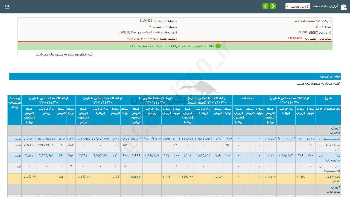
Task: Click the green signed-information match banner text
Action: [172, 46]
